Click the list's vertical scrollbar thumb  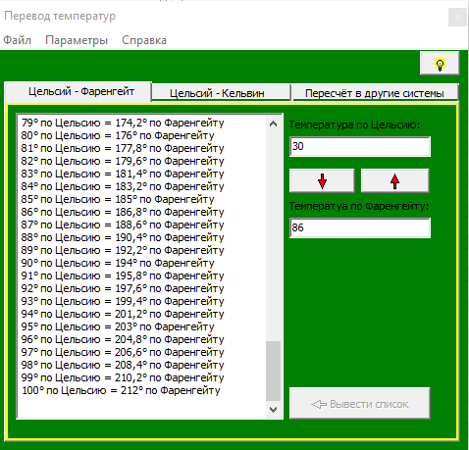[274, 371]
